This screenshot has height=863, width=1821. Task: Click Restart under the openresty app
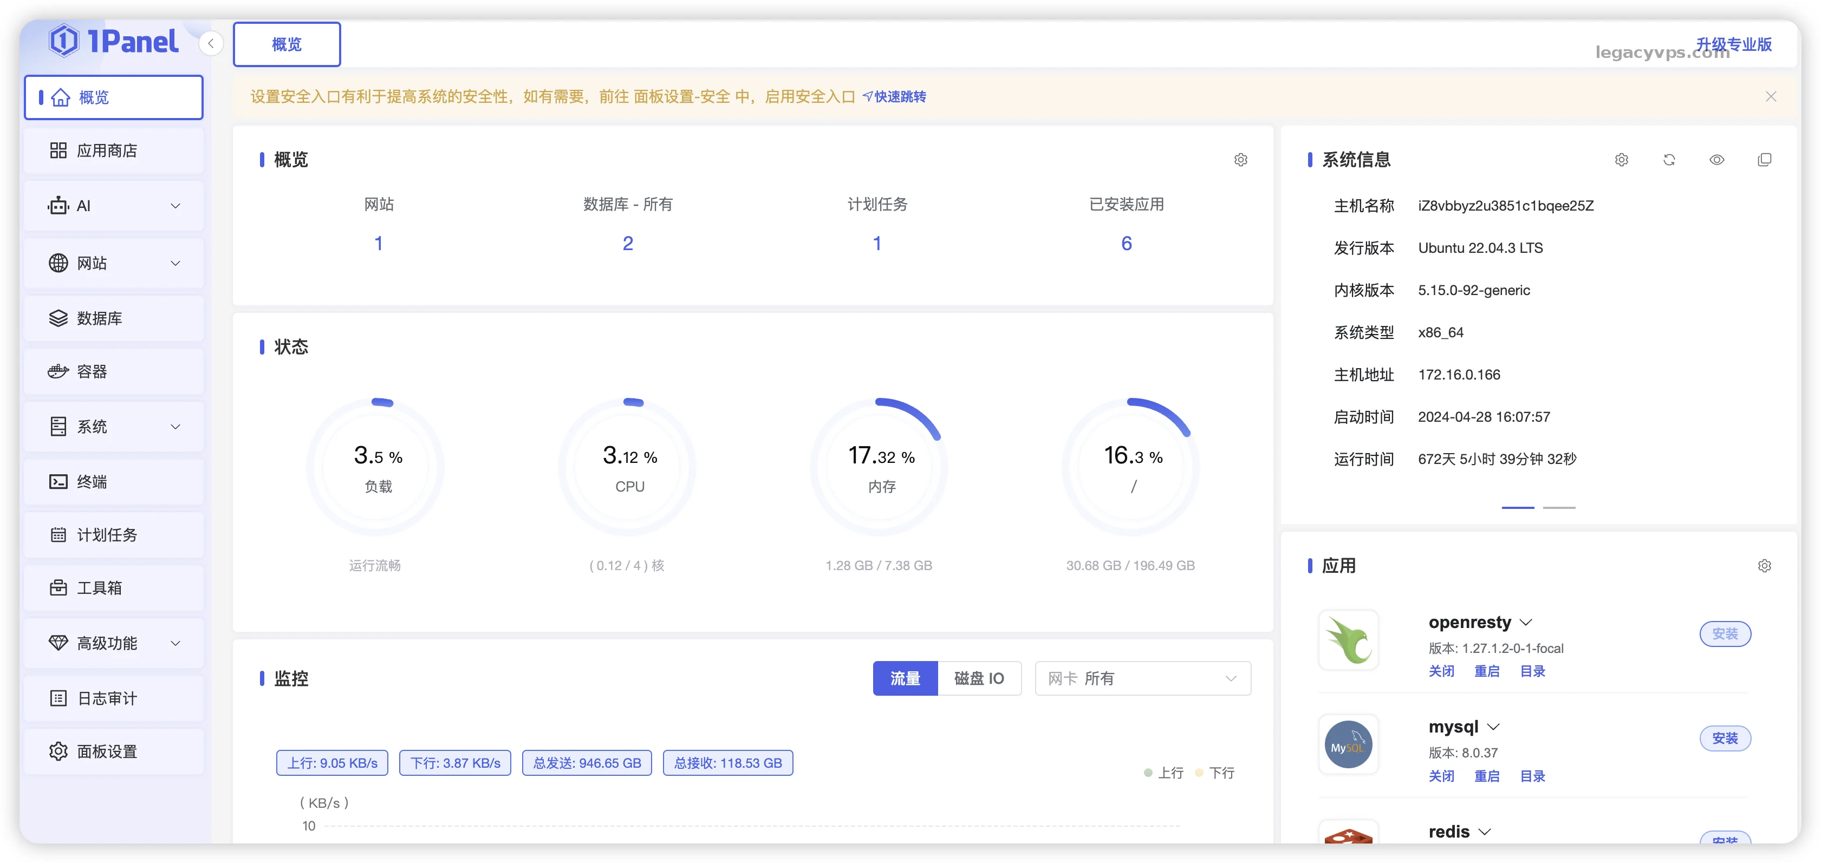[x=1487, y=671]
